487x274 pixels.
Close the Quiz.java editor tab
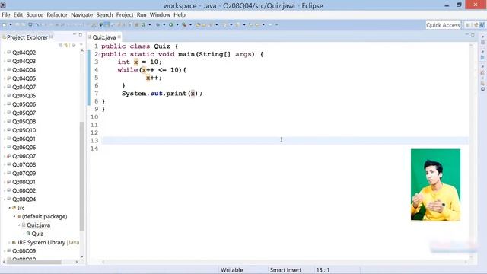point(119,37)
